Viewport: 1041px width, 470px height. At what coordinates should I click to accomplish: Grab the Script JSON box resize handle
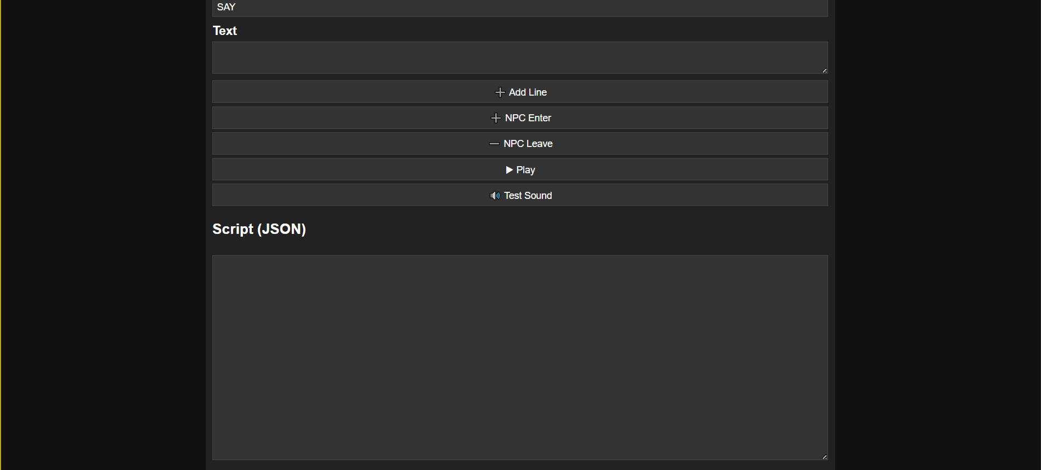(x=824, y=457)
